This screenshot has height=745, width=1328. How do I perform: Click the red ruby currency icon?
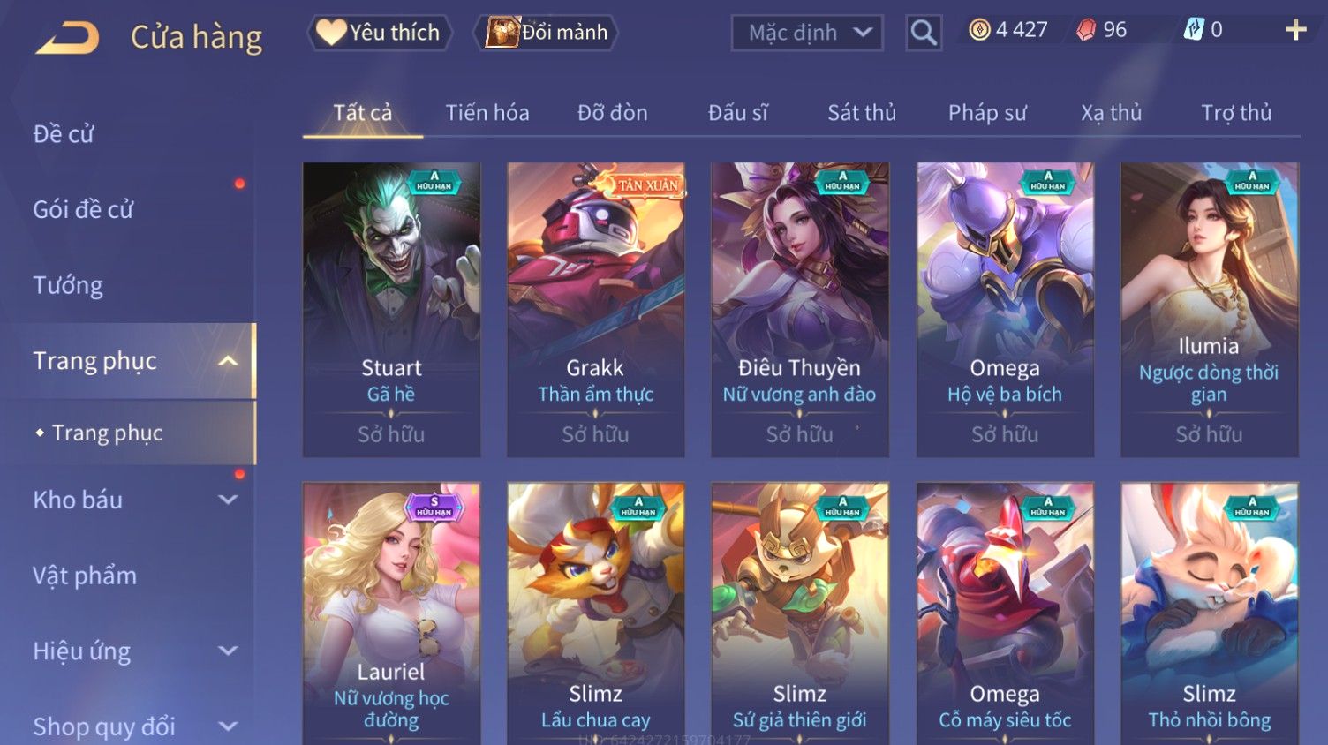point(1086,30)
